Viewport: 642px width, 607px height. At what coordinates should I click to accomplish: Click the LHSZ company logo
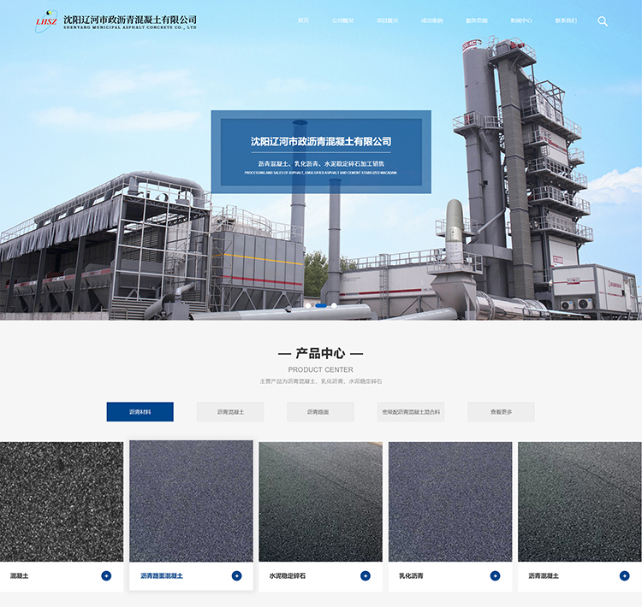[x=47, y=21]
